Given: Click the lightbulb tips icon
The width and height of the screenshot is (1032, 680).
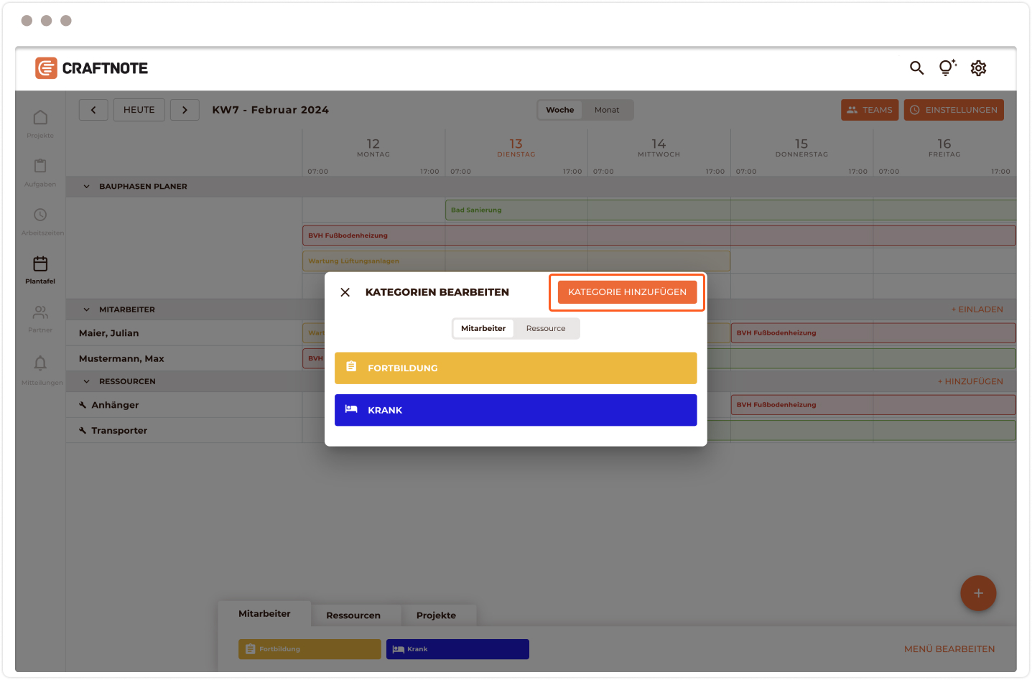Looking at the screenshot, I should (947, 68).
